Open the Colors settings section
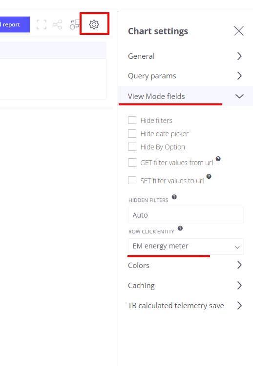 click(x=186, y=265)
